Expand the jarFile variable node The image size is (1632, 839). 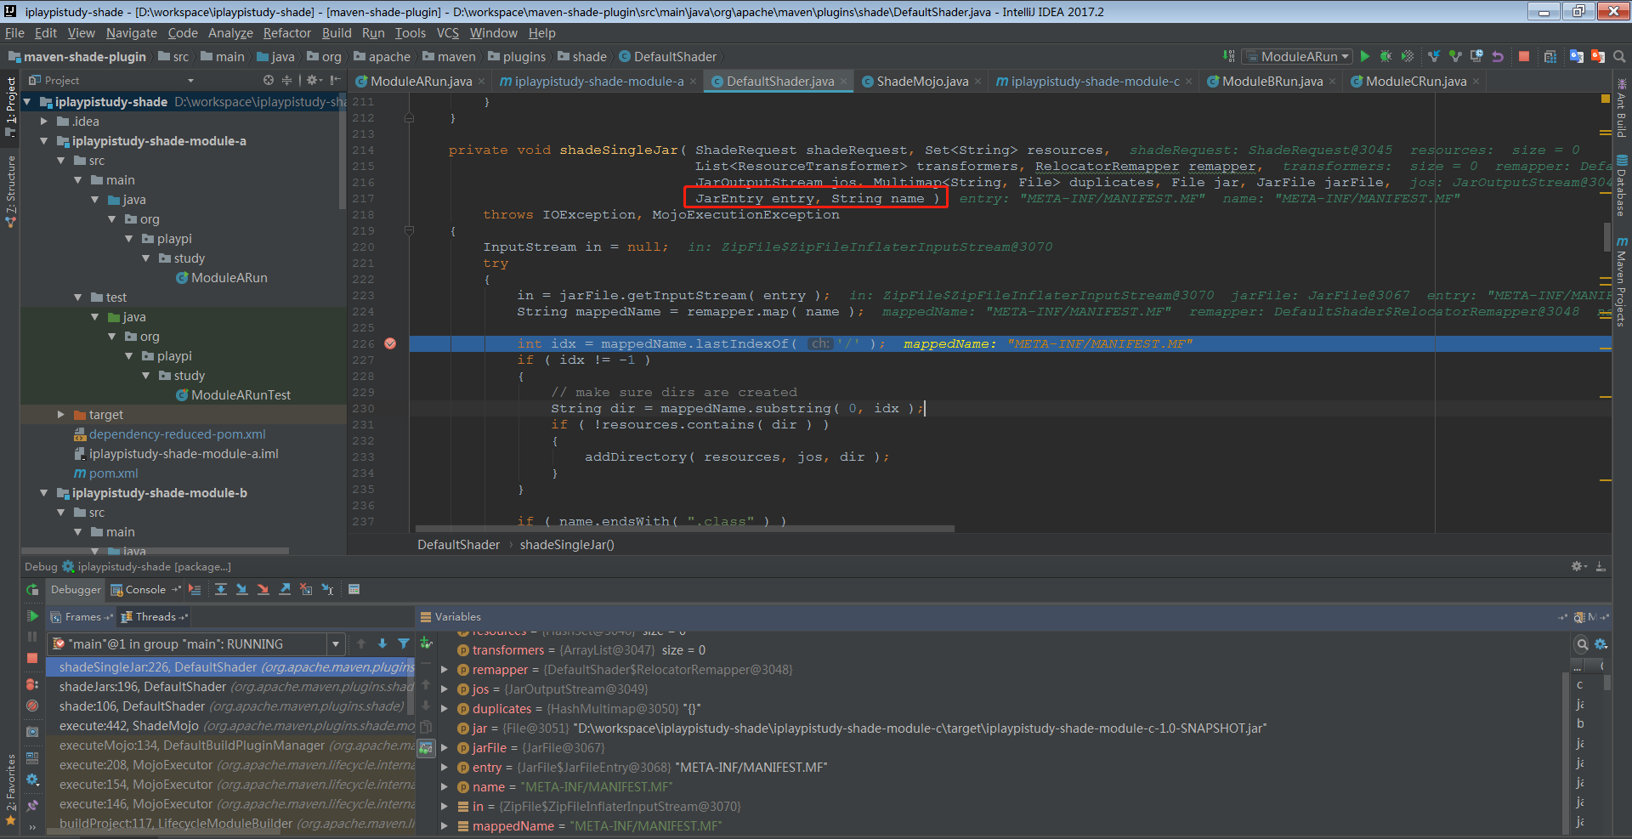[445, 748]
